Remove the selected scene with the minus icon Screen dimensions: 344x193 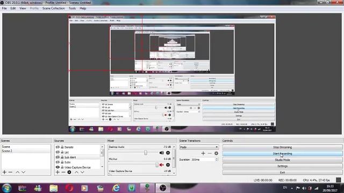[x=10, y=172]
